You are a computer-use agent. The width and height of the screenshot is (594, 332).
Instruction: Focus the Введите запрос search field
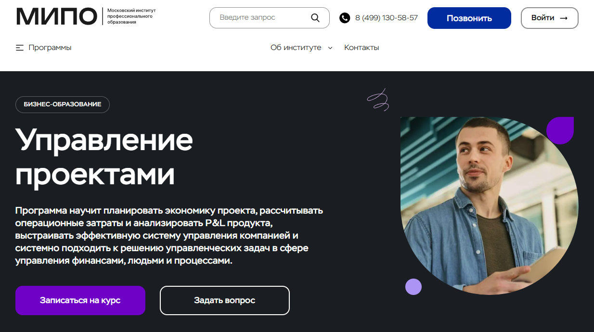pyautogui.click(x=270, y=18)
